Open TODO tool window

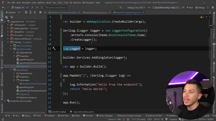[x=37, y=116]
